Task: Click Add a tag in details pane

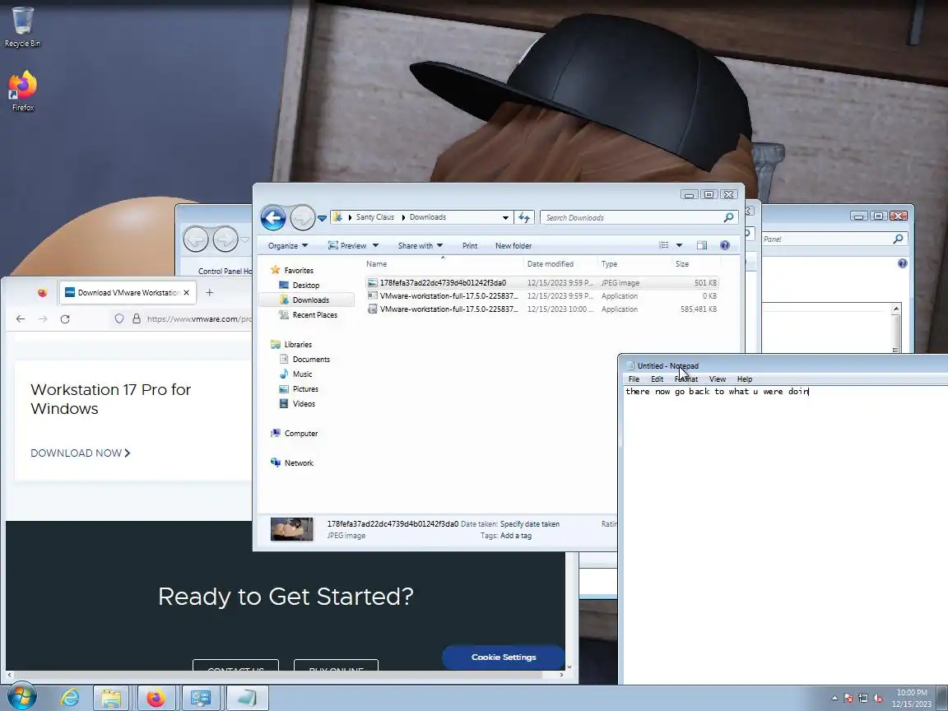Action: 516,536
